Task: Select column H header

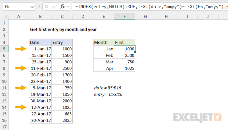Action: [x=166, y=16]
